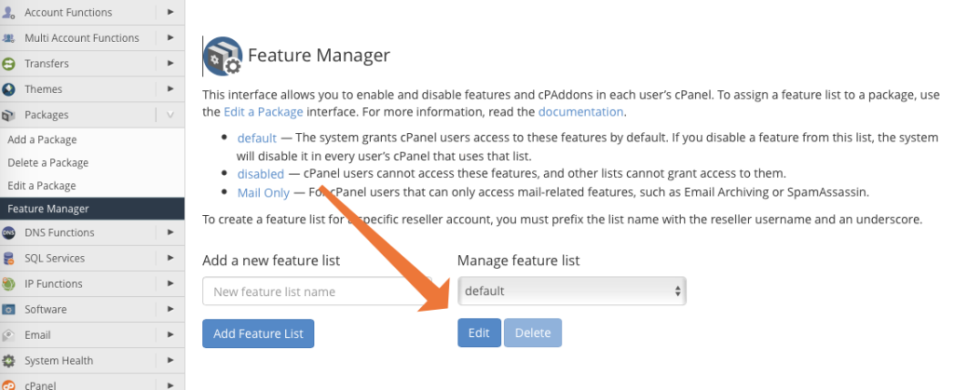Viewport: 954px width, 390px height.
Task: Click the System Health gear icon
Action: click(9, 360)
